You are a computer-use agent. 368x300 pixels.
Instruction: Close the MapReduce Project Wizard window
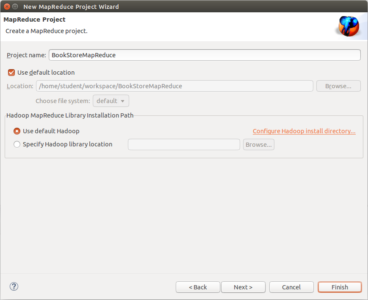click(x=7, y=7)
